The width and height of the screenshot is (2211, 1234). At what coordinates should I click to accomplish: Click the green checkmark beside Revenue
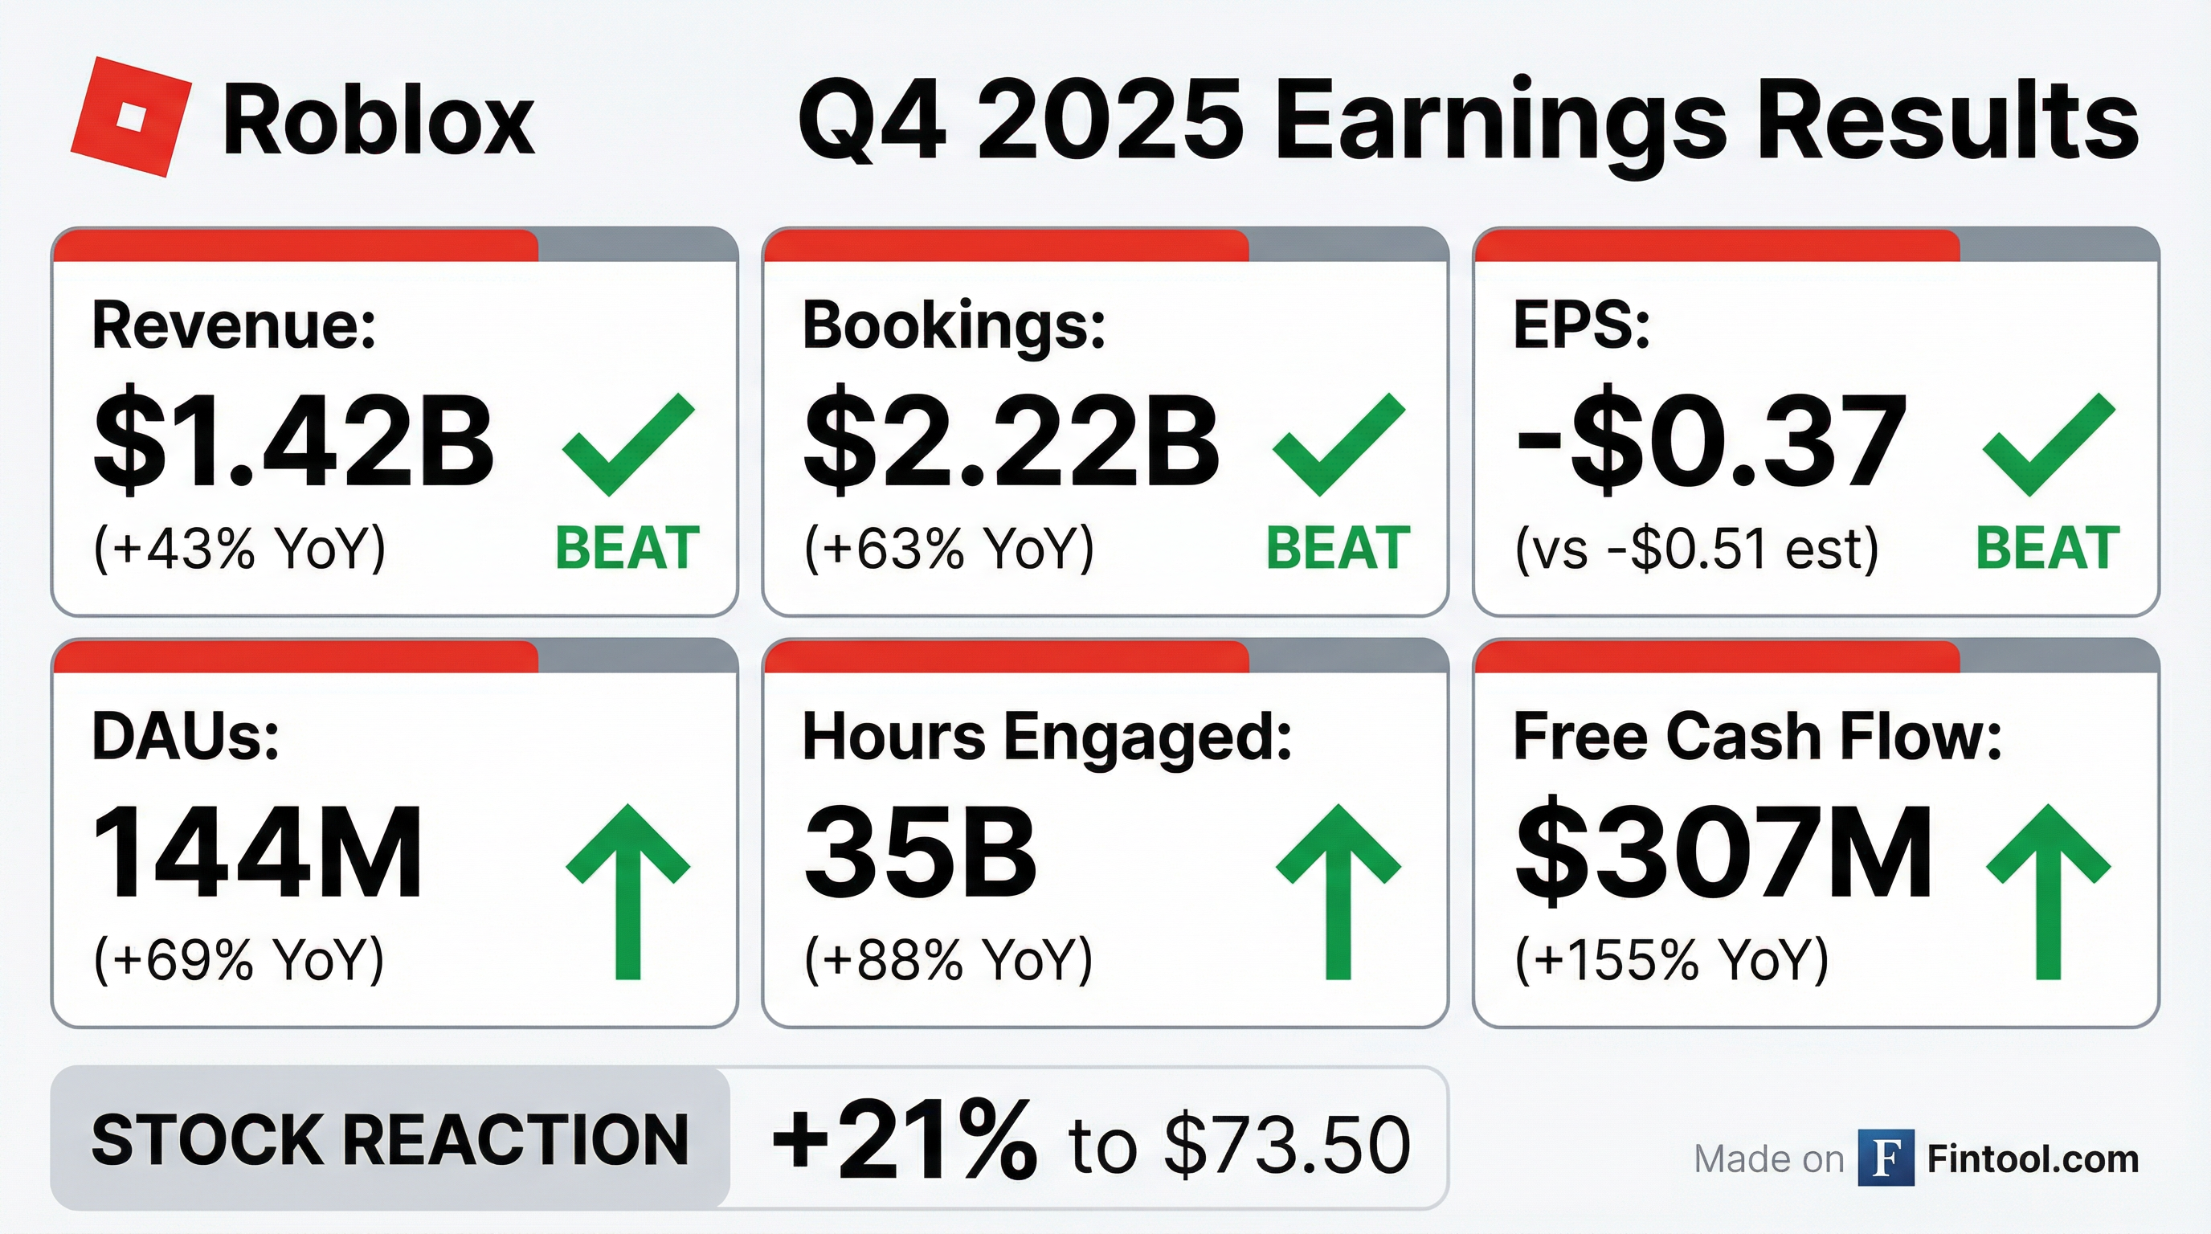(627, 444)
